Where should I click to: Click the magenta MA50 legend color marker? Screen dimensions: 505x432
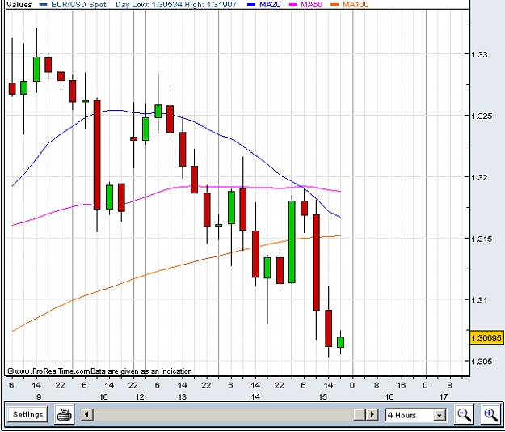tap(293, 5)
